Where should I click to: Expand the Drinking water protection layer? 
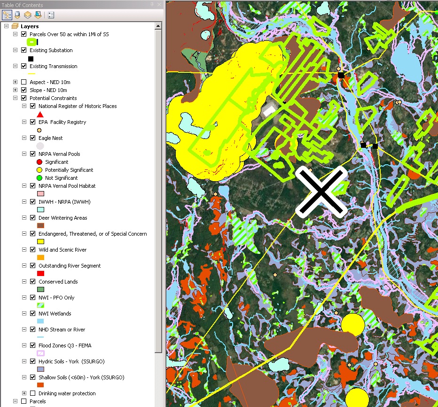(24, 393)
